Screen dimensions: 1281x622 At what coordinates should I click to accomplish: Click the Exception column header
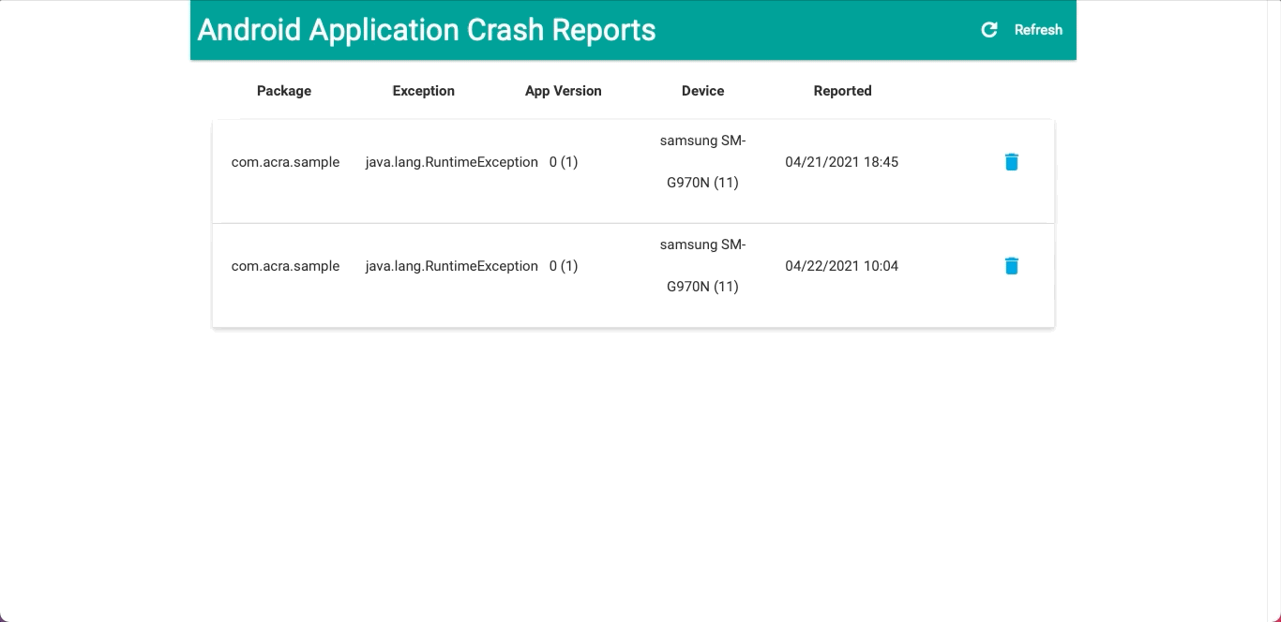point(424,91)
